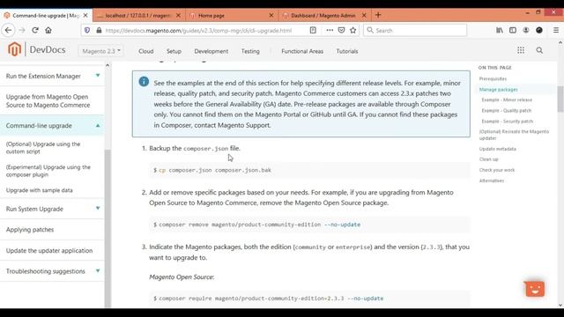
Task: Close the Home page tab
Action: tap(271, 16)
